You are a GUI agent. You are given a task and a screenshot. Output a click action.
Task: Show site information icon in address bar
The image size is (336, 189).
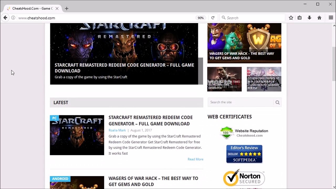pyautogui.click(x=13, y=18)
